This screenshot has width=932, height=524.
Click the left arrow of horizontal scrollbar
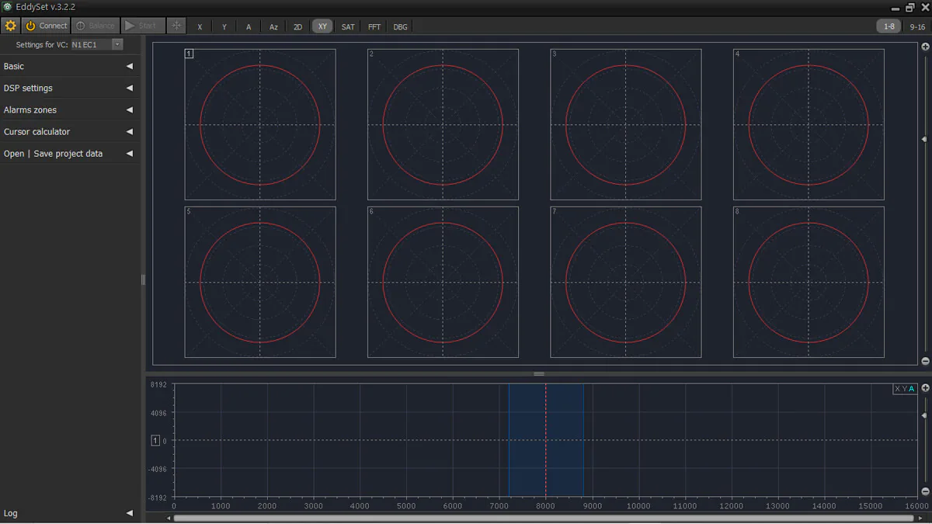[169, 518]
